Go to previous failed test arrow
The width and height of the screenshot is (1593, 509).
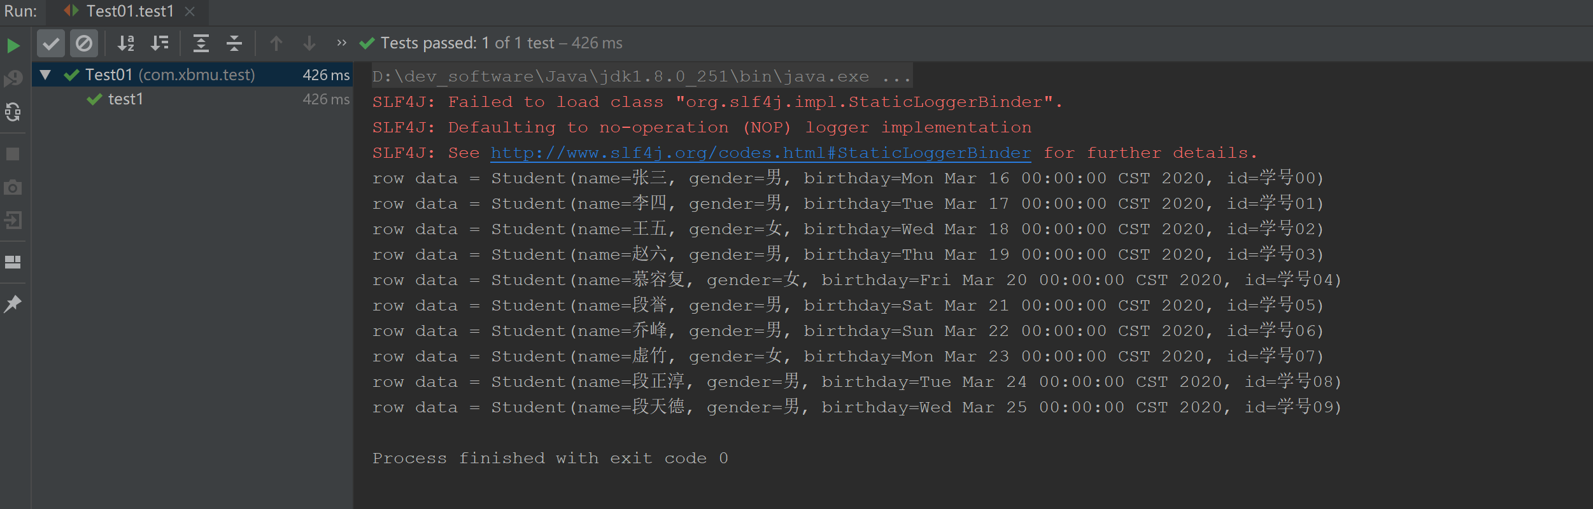(276, 43)
